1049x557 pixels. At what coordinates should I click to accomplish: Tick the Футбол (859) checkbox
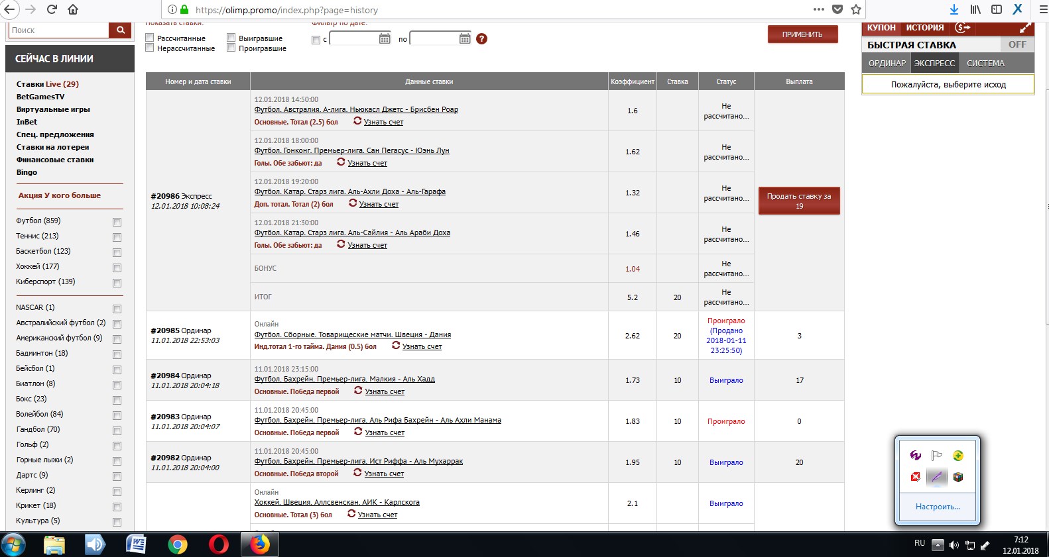pyautogui.click(x=117, y=222)
